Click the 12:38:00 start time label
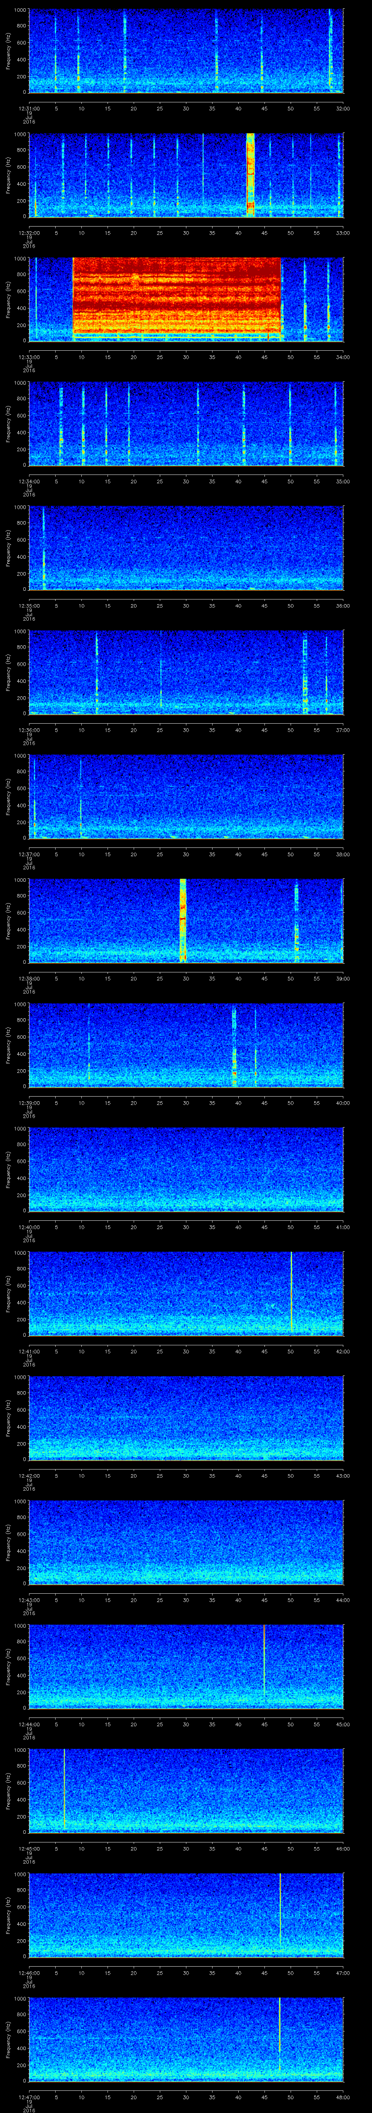 pos(29,979)
